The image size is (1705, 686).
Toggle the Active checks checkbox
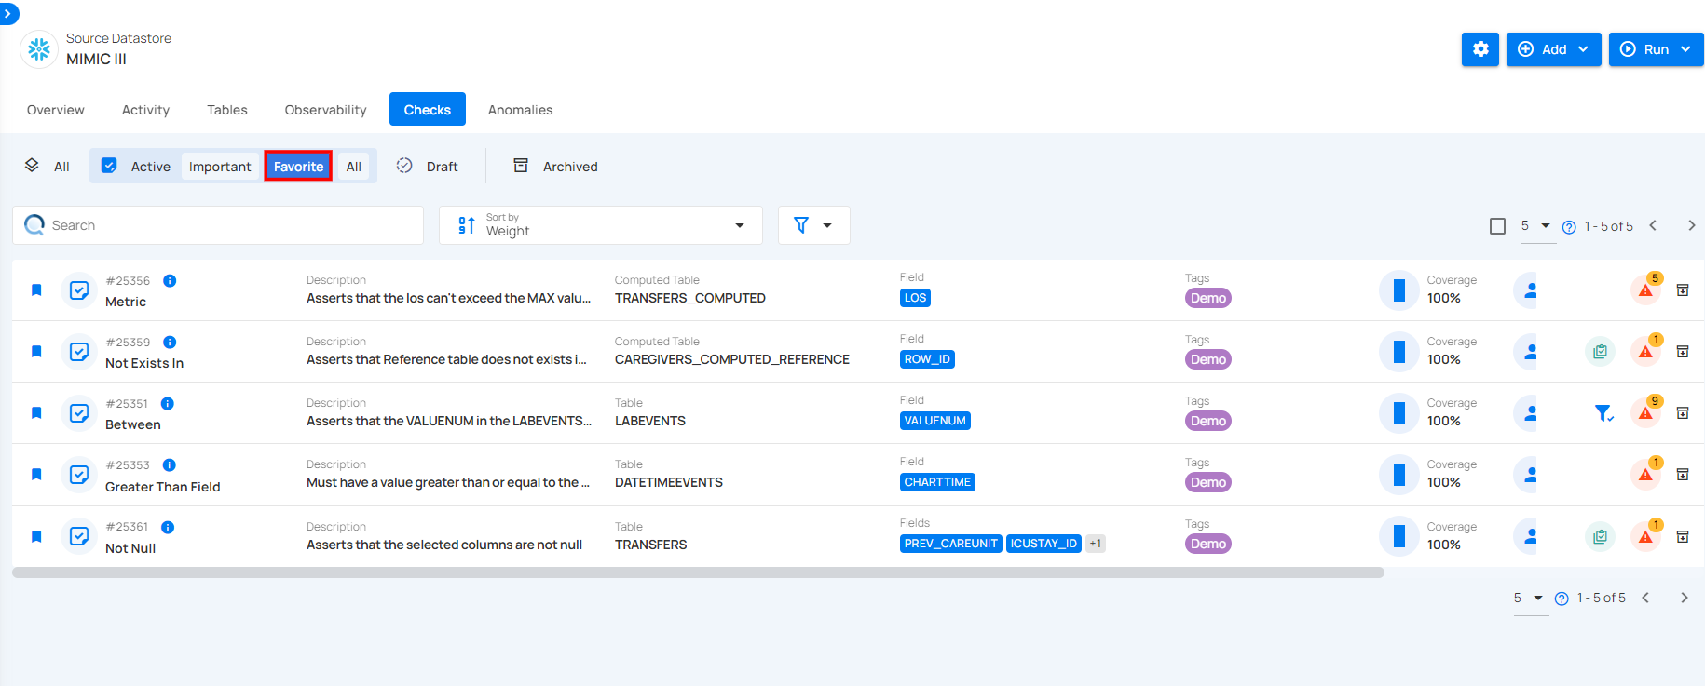pyautogui.click(x=109, y=166)
